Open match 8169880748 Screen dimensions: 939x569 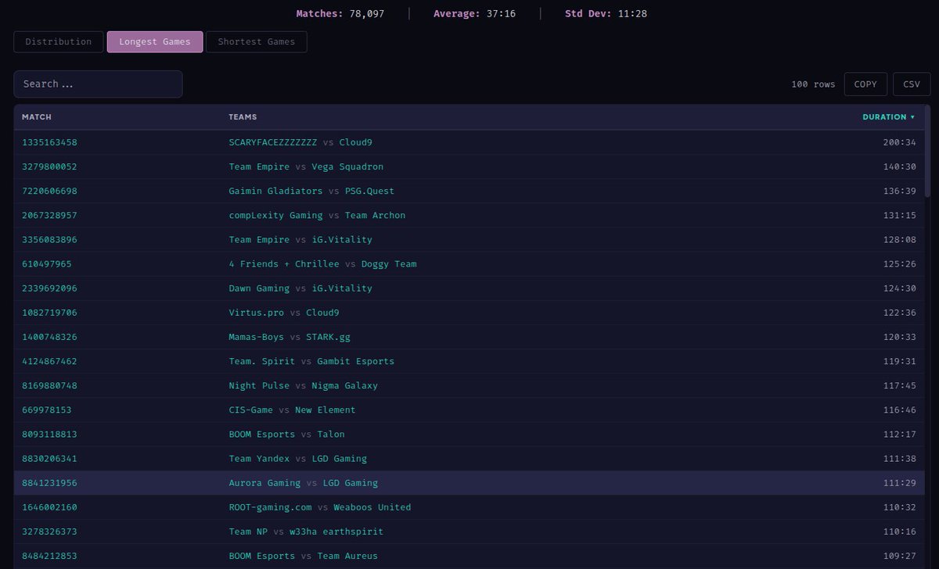pyautogui.click(x=49, y=385)
